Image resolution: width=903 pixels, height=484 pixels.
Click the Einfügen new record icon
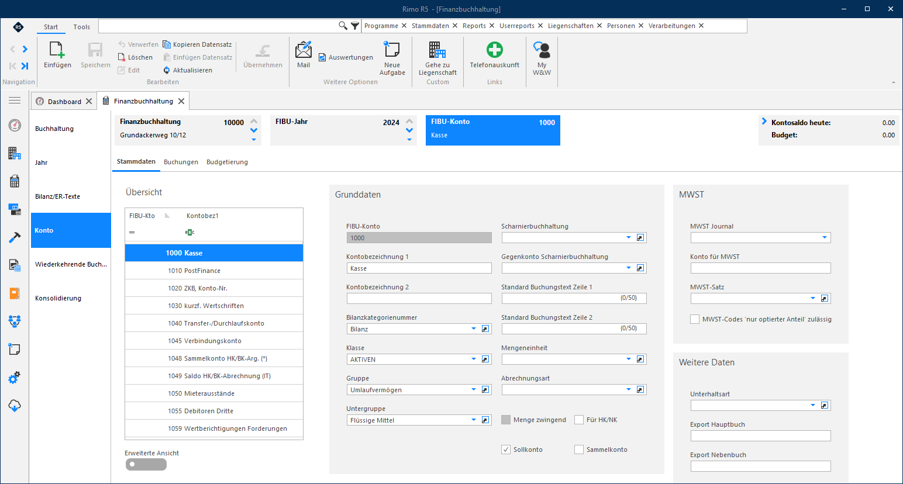[57, 50]
